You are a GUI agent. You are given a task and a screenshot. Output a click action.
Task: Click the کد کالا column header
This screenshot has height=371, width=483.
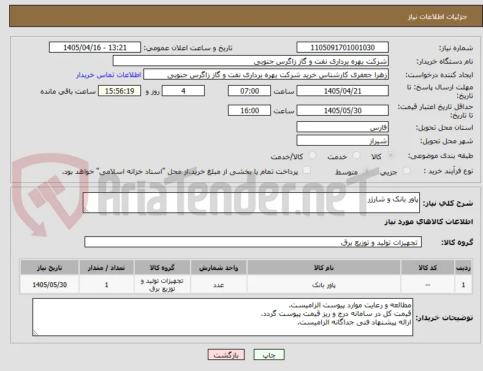tap(428, 268)
